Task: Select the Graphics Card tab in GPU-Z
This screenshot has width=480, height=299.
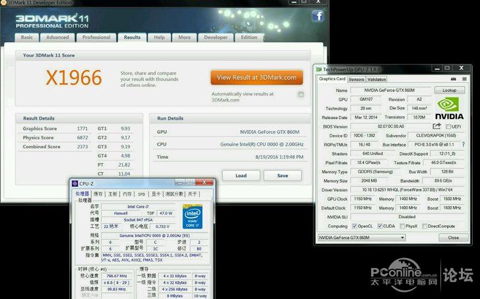Action: 332,79
